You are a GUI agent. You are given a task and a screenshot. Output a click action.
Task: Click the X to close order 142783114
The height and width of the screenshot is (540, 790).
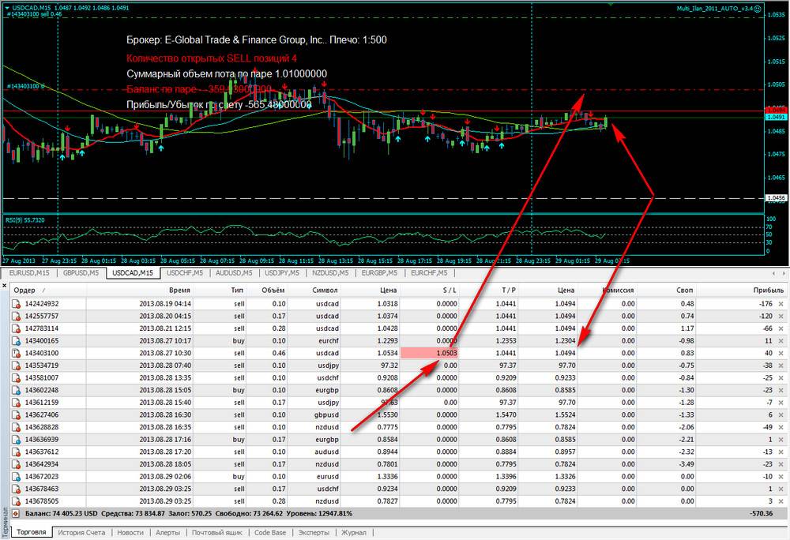coord(781,328)
